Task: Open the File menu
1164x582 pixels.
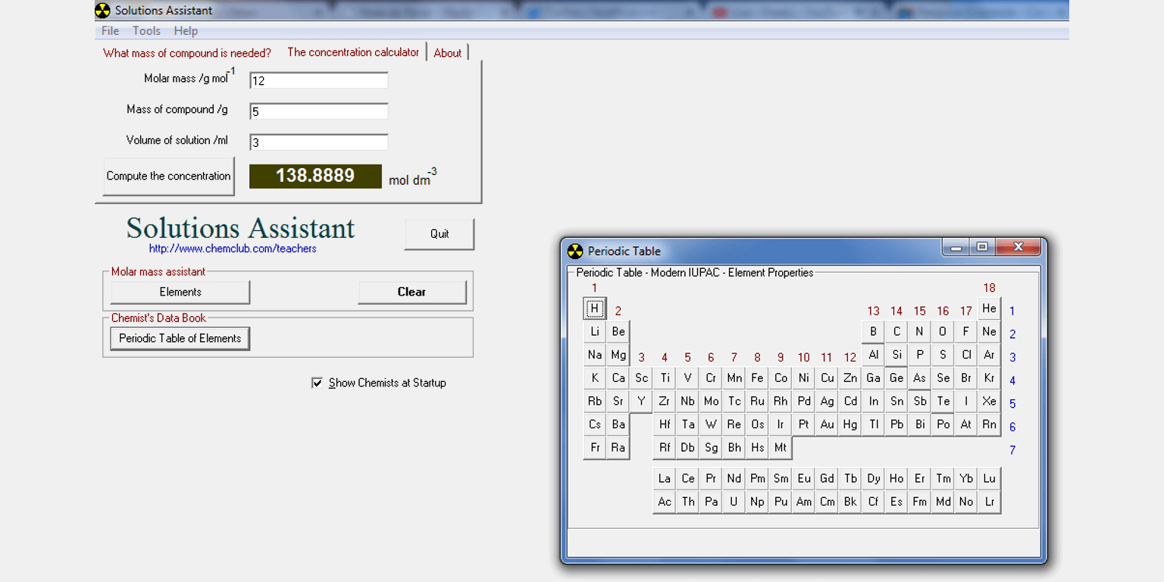Action: (x=110, y=31)
